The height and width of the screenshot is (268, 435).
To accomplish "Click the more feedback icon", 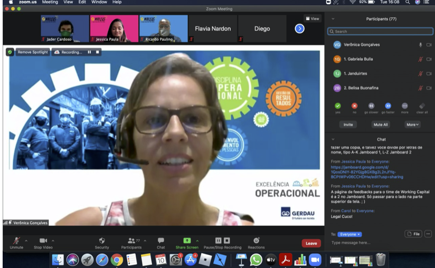I will point(405,106).
